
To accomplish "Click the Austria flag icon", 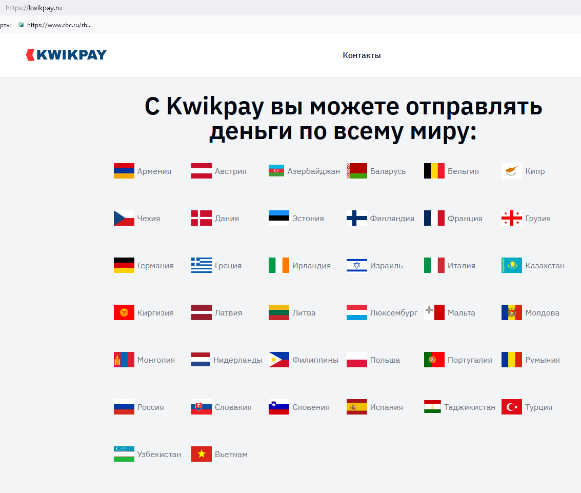I will click(x=202, y=171).
